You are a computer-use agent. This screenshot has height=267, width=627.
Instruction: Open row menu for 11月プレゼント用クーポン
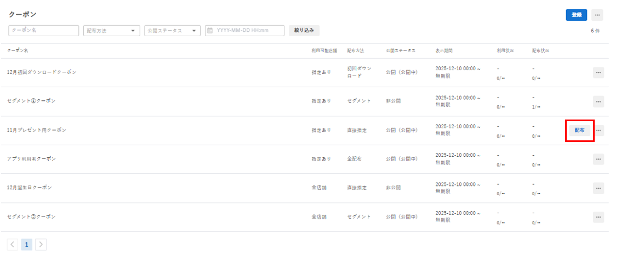point(598,130)
